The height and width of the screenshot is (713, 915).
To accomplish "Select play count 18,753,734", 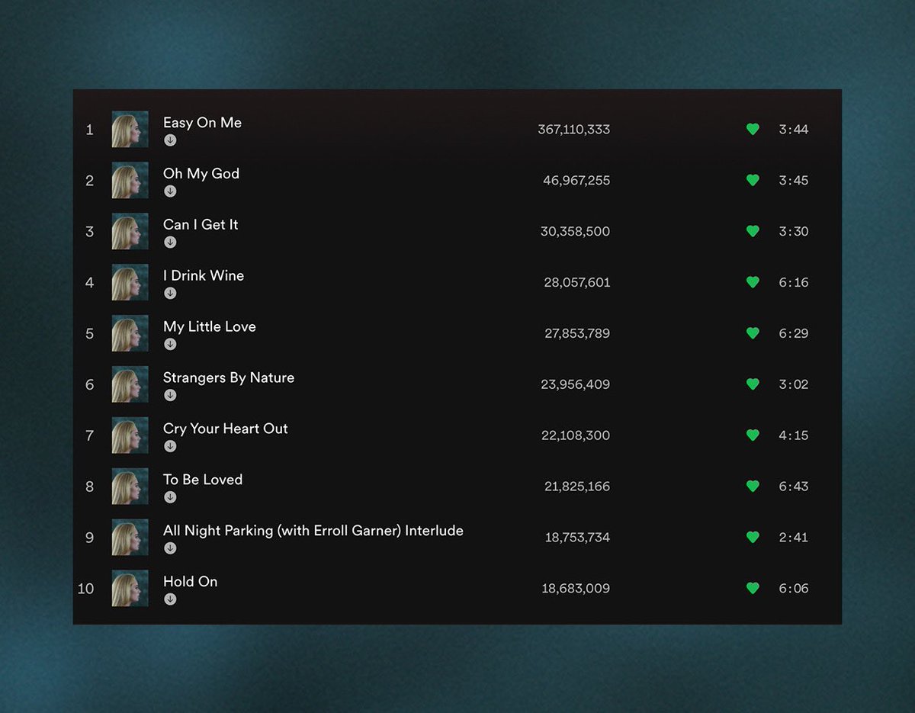I will [577, 538].
